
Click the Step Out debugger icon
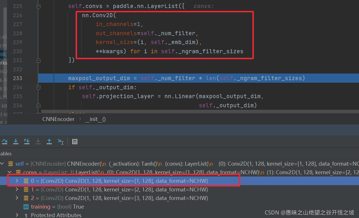pyautogui.click(x=49, y=141)
